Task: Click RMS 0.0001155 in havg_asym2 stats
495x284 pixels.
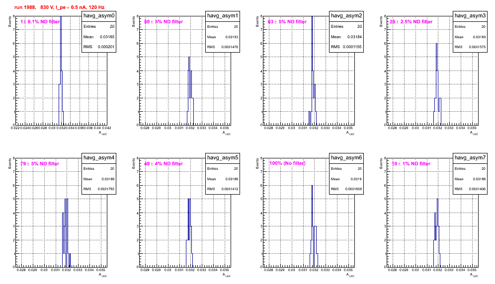Action: pyautogui.click(x=346, y=47)
